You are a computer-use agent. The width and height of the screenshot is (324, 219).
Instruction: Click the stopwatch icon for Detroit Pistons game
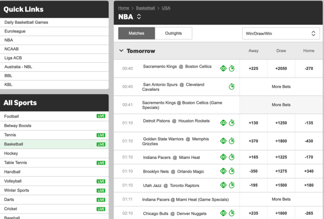232,123
